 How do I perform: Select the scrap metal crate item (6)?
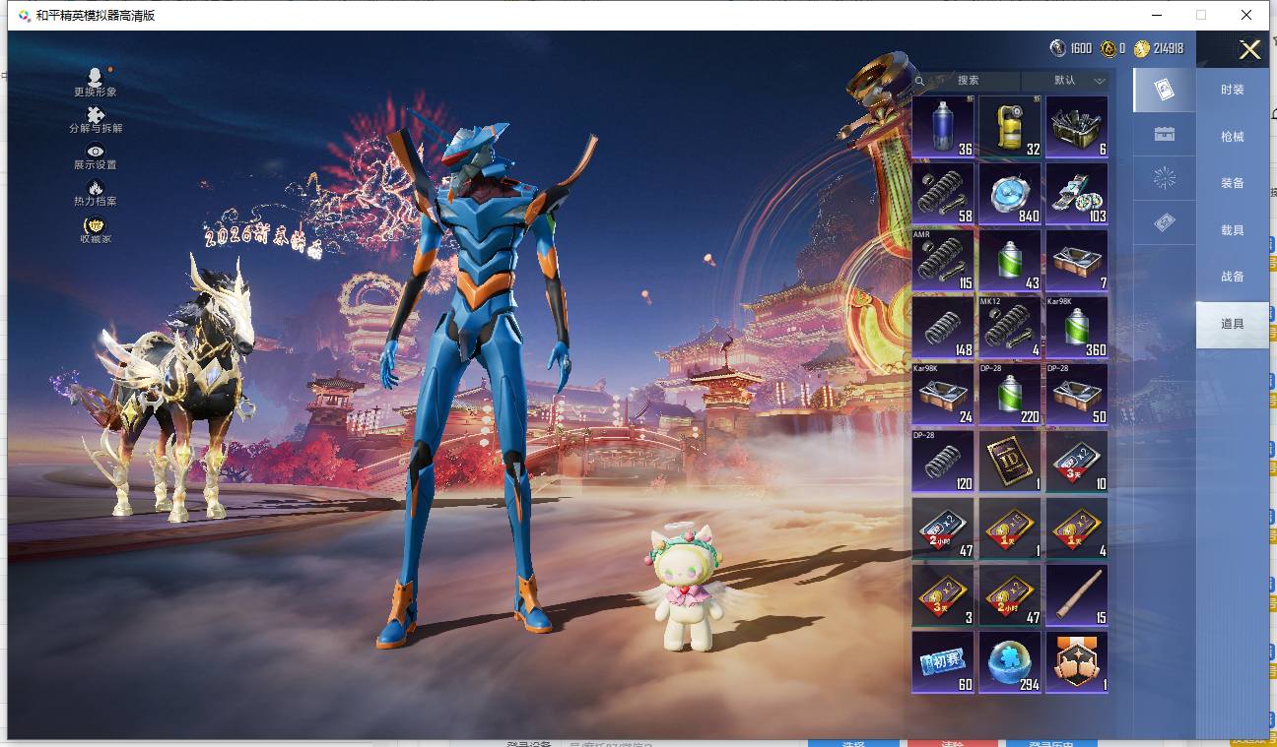coord(1077,127)
